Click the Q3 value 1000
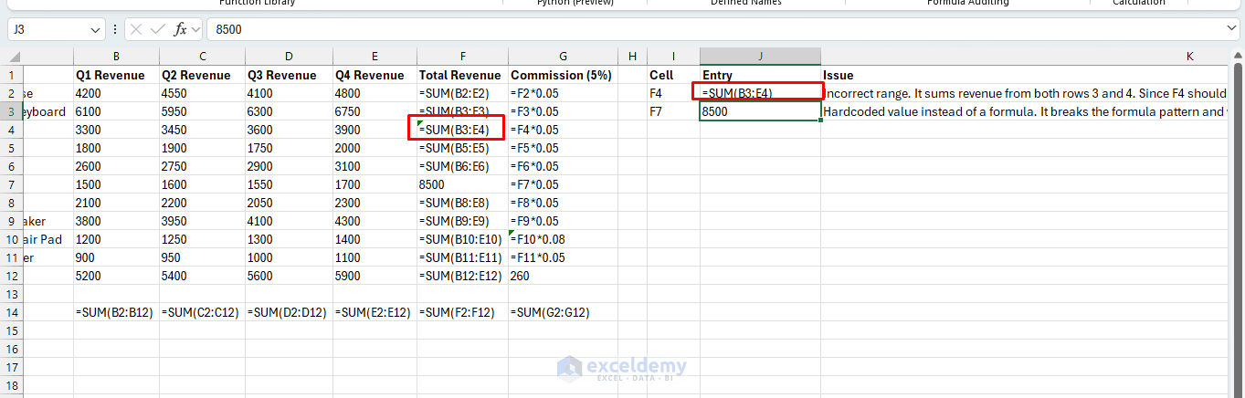The height and width of the screenshot is (398, 1245). tap(289, 257)
